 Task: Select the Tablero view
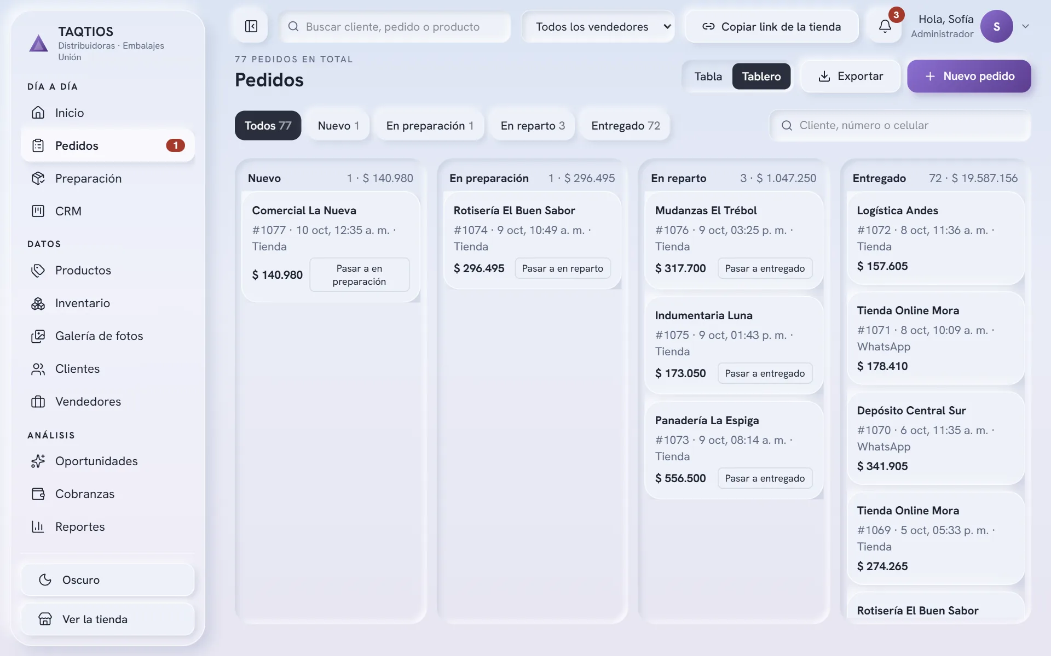pos(761,76)
